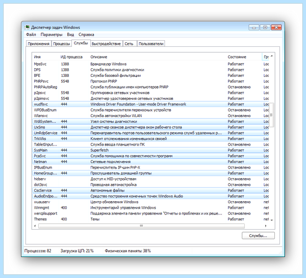Sort by the Описание column header
This screenshot has width=306, height=278.
click(x=158, y=57)
